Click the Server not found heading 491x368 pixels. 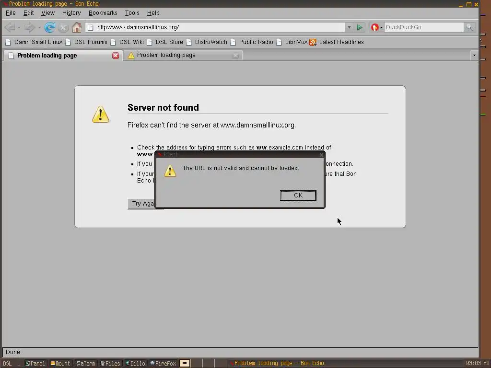pos(163,107)
